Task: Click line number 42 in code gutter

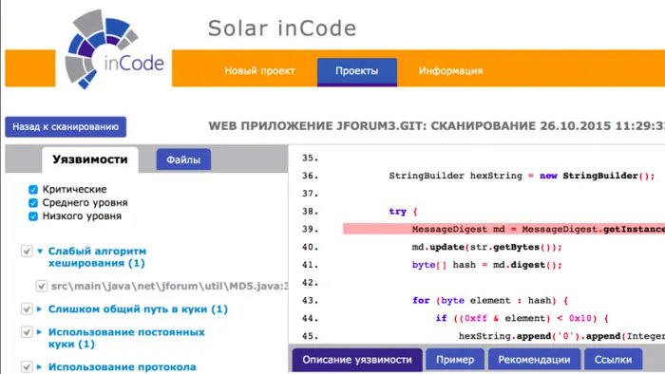Action: (310, 283)
